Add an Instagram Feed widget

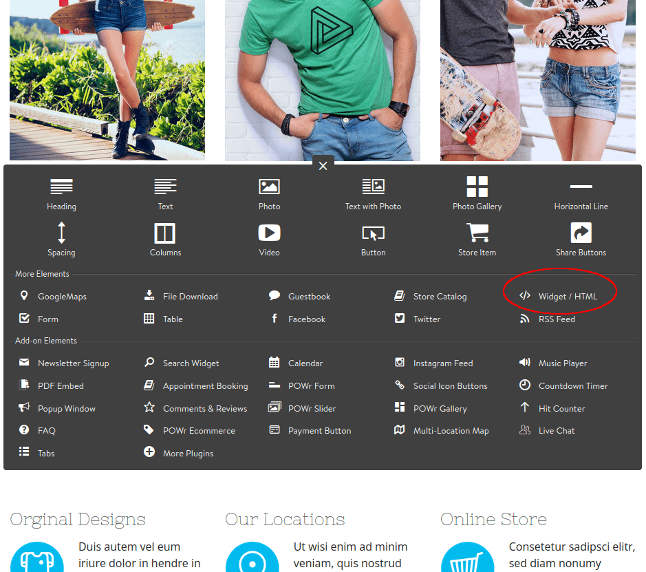444,363
